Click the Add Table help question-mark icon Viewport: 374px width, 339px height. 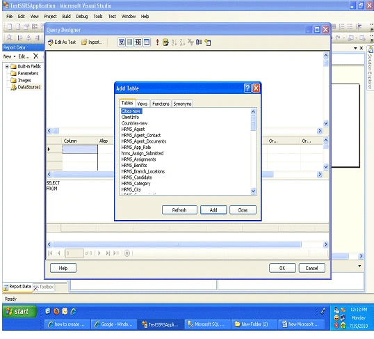pyautogui.click(x=247, y=88)
